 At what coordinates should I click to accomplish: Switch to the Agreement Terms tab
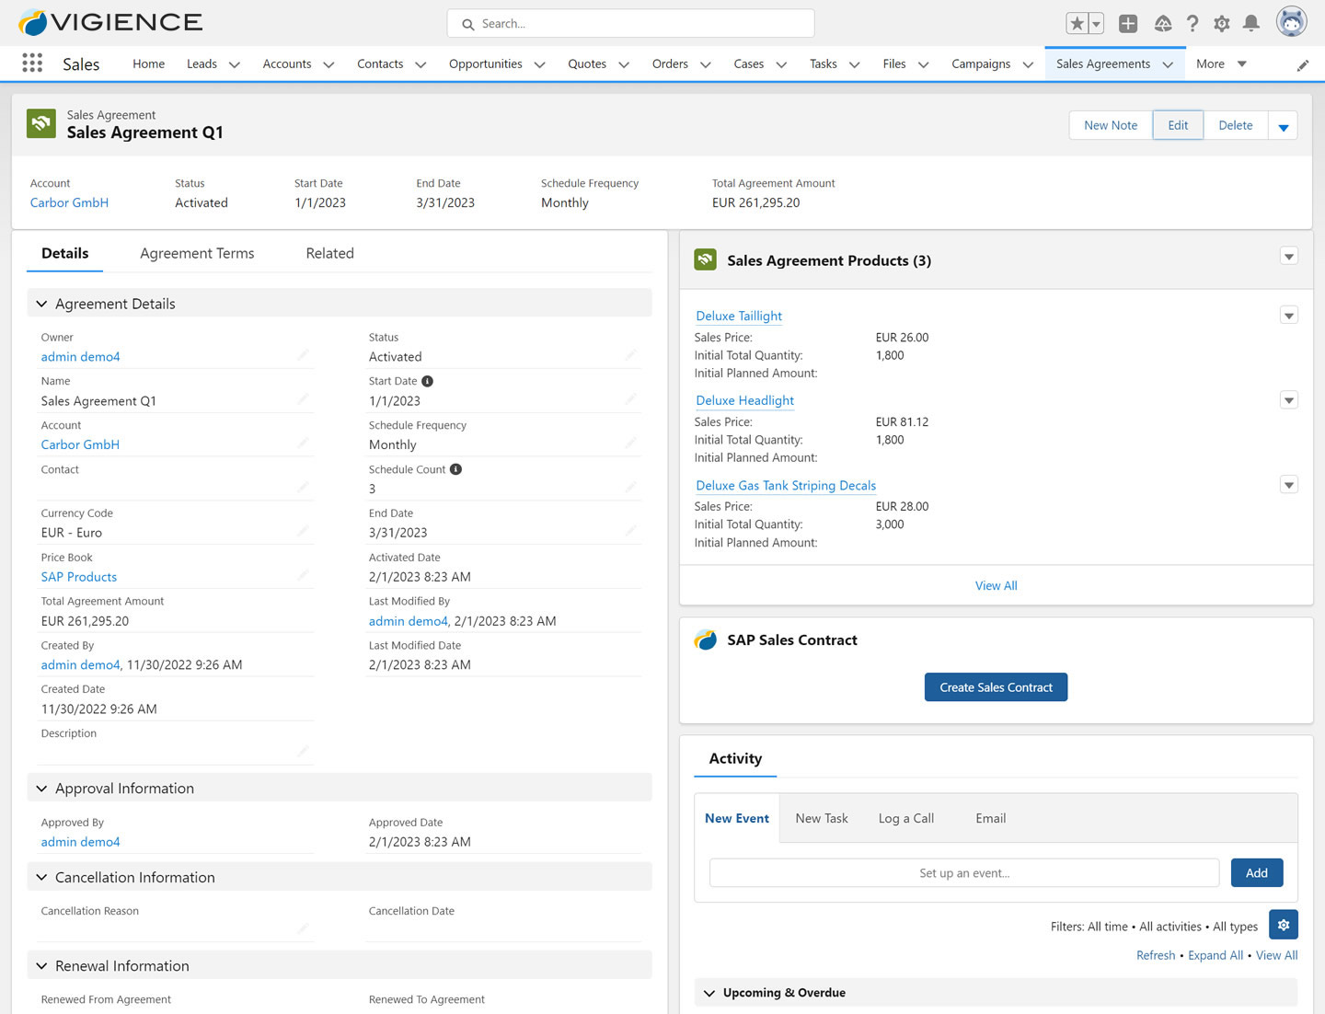coord(197,253)
